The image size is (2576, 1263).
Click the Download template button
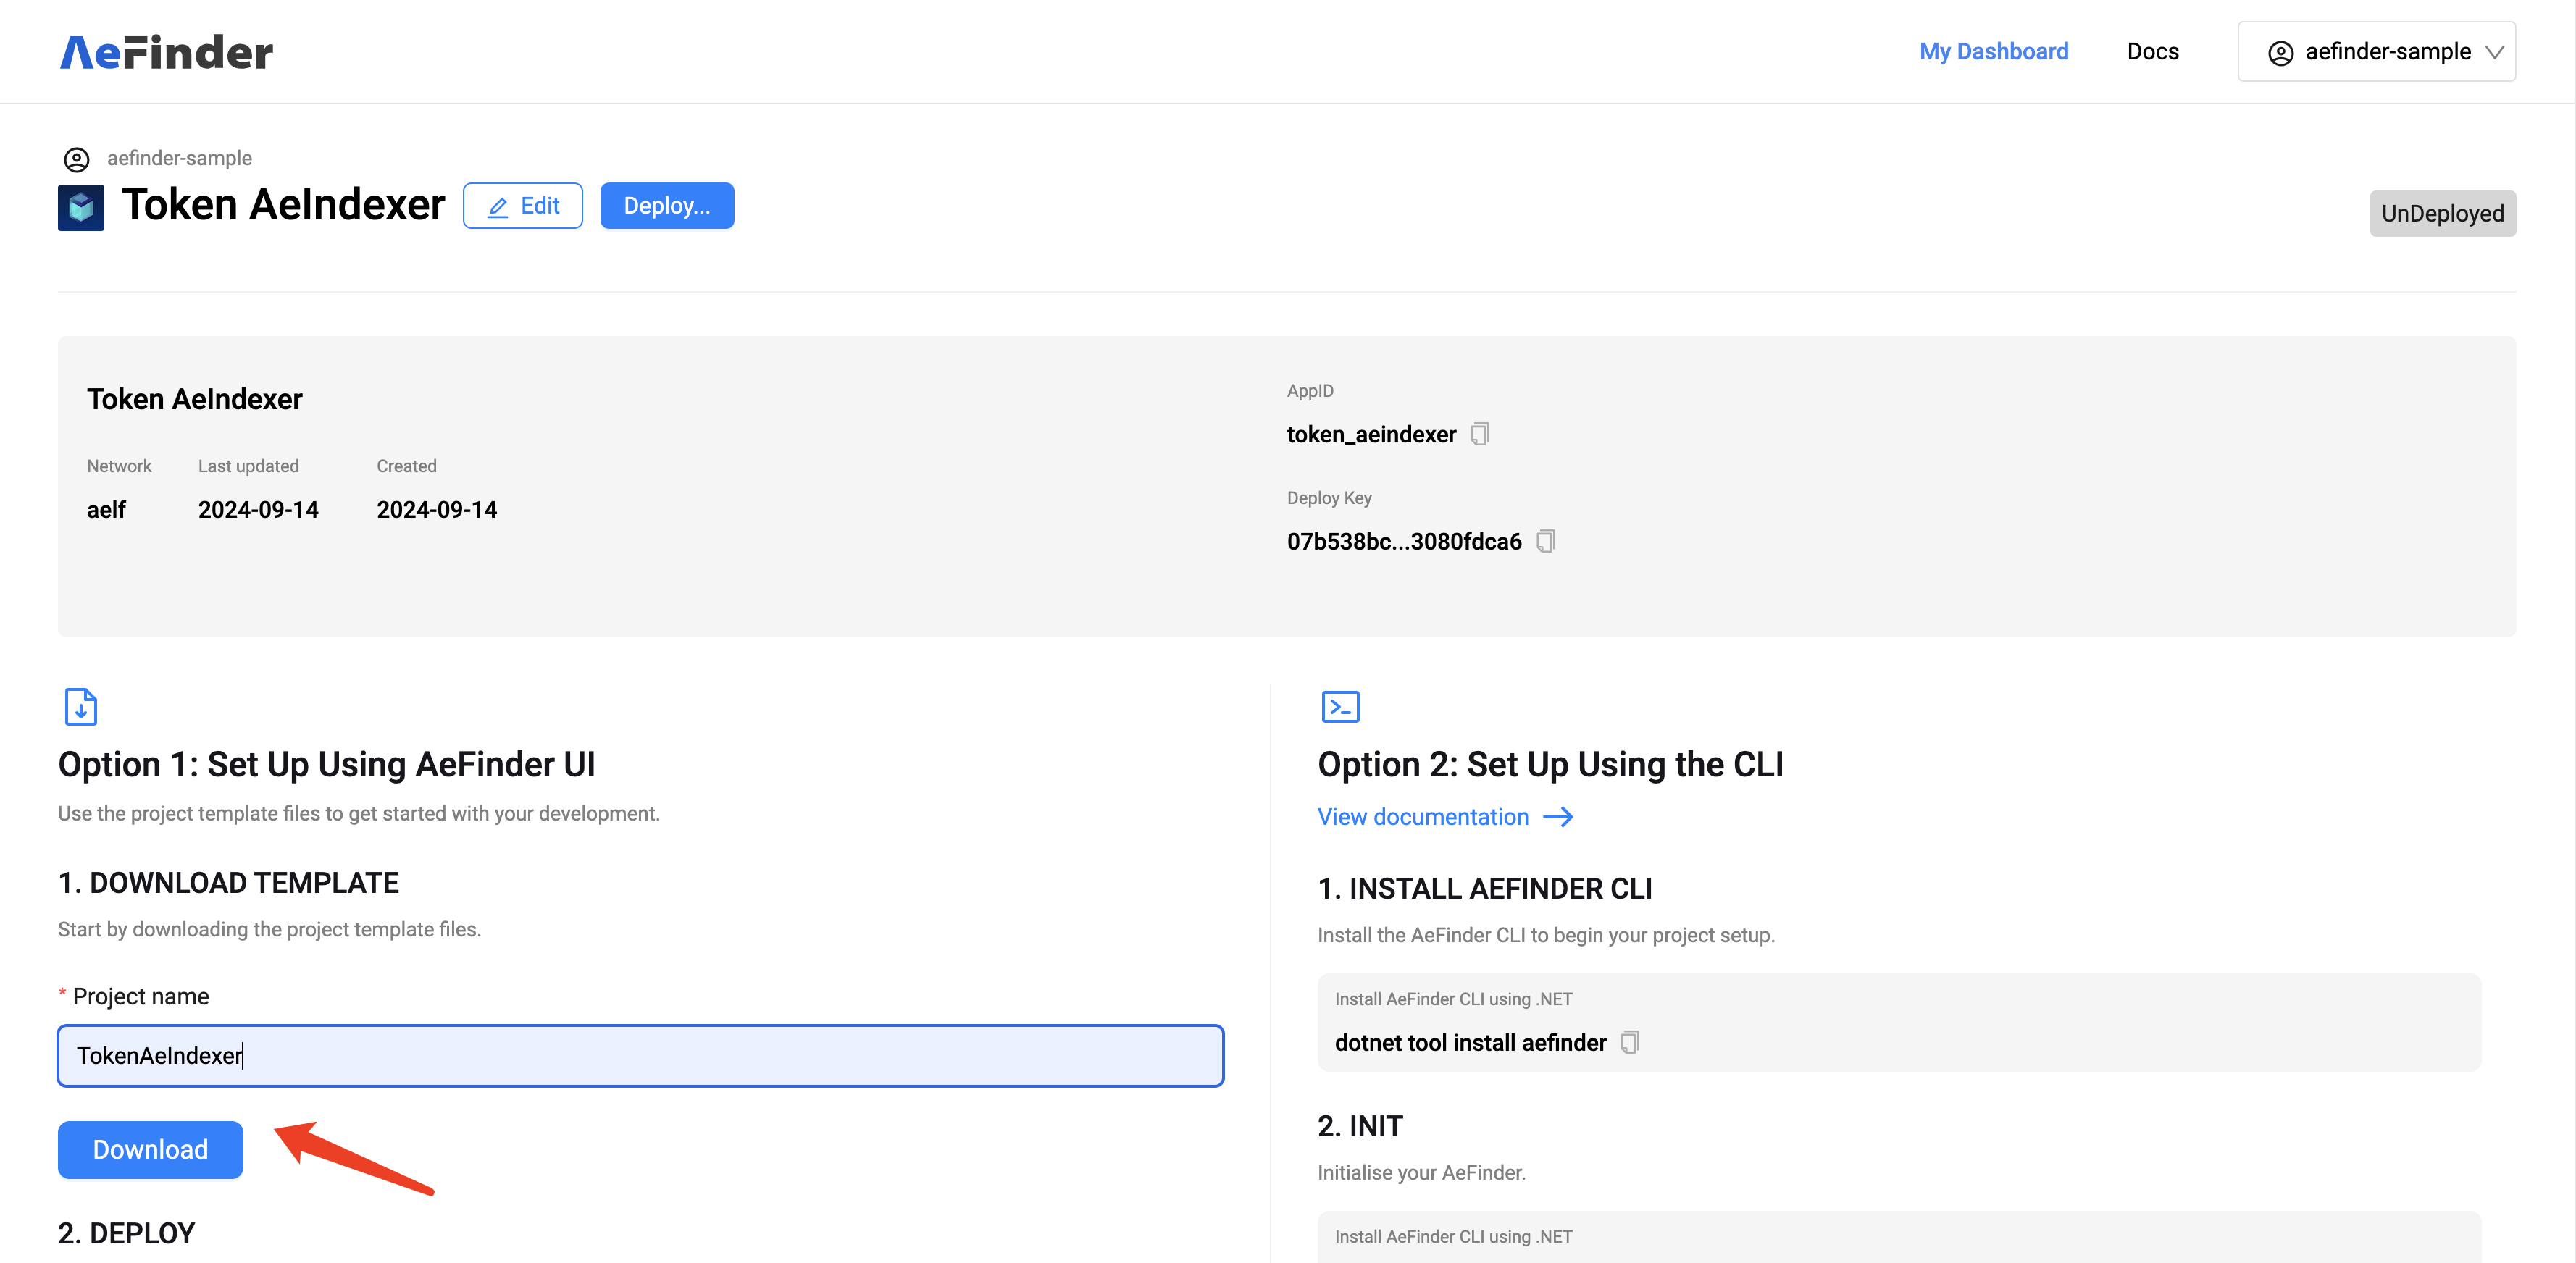[150, 1149]
